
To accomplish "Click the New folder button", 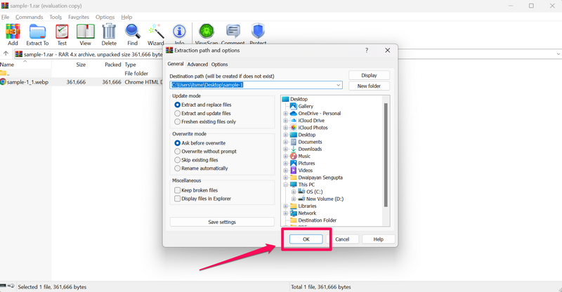I will pyautogui.click(x=370, y=86).
